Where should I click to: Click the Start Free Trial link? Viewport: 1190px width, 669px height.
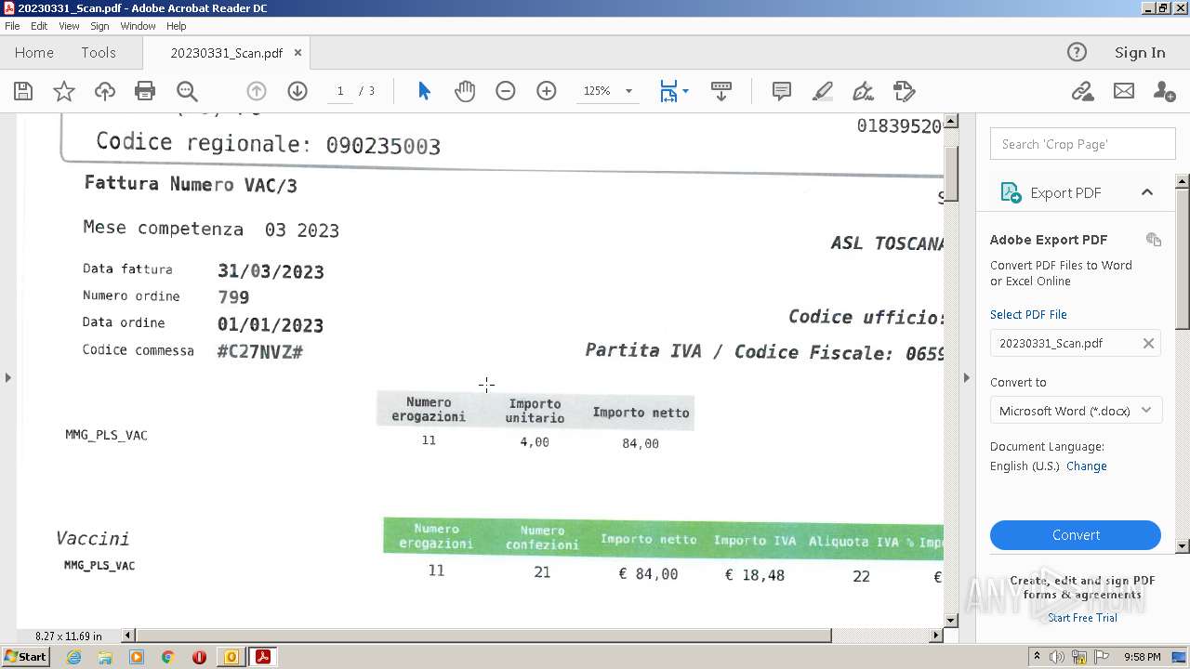[1082, 618]
